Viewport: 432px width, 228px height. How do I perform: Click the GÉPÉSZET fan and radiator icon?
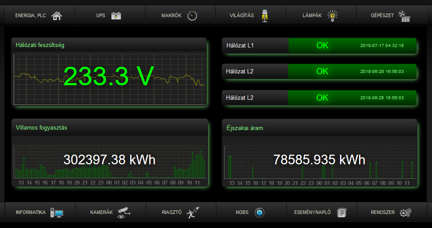(x=404, y=16)
